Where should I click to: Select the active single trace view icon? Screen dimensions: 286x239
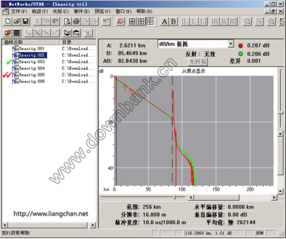click(150, 21)
